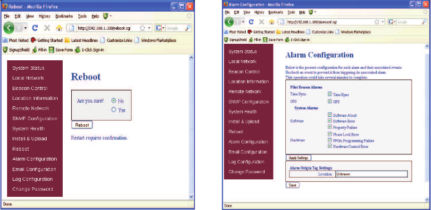Open Help menu in Alarm Configuration window

302,12
